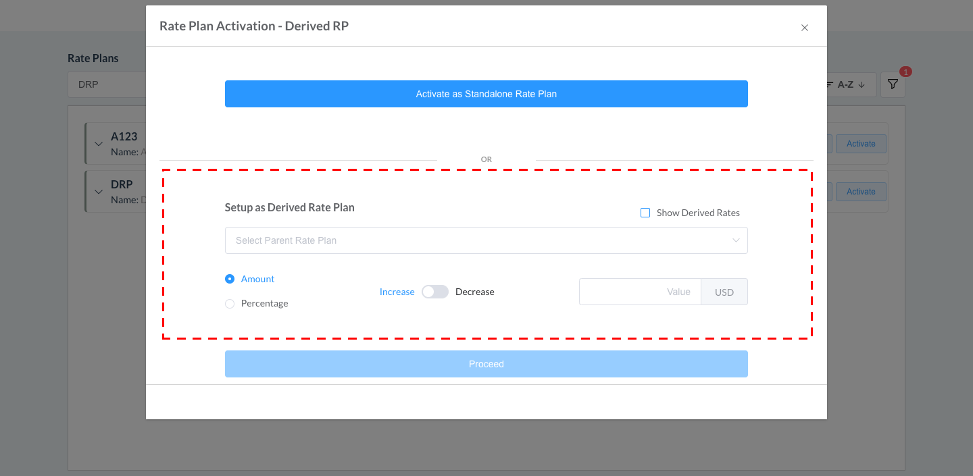Expand the DRP rate plan row
The image size is (973, 476).
coord(99,192)
